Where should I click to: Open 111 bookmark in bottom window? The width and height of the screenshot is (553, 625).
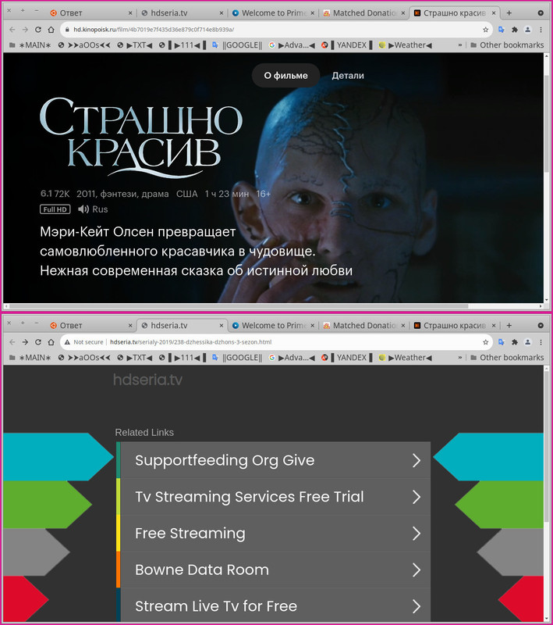click(183, 358)
